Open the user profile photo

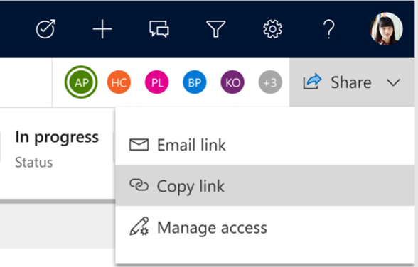[x=386, y=28]
